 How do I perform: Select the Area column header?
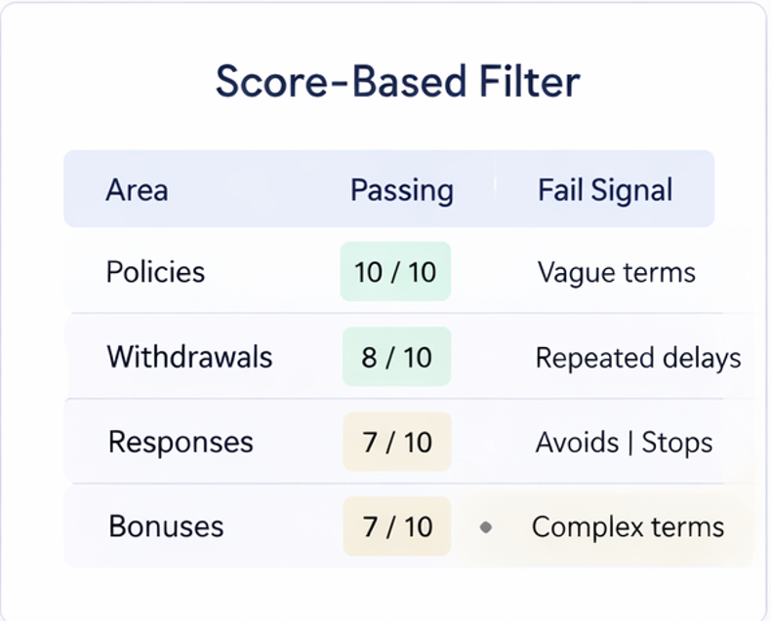pos(137,189)
